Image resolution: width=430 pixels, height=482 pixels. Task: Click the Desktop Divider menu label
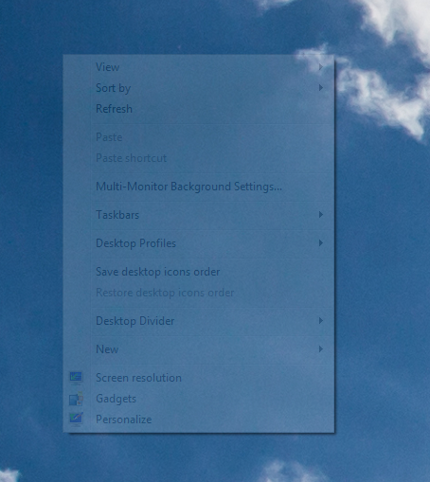click(135, 321)
